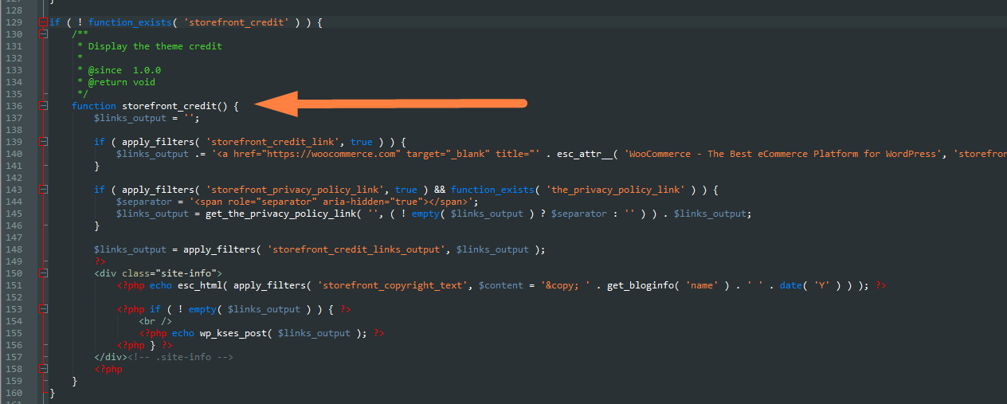Viewport: 1007px width, 404px height.
Task: Click line number 155 in the margin
Action: [x=14, y=333]
